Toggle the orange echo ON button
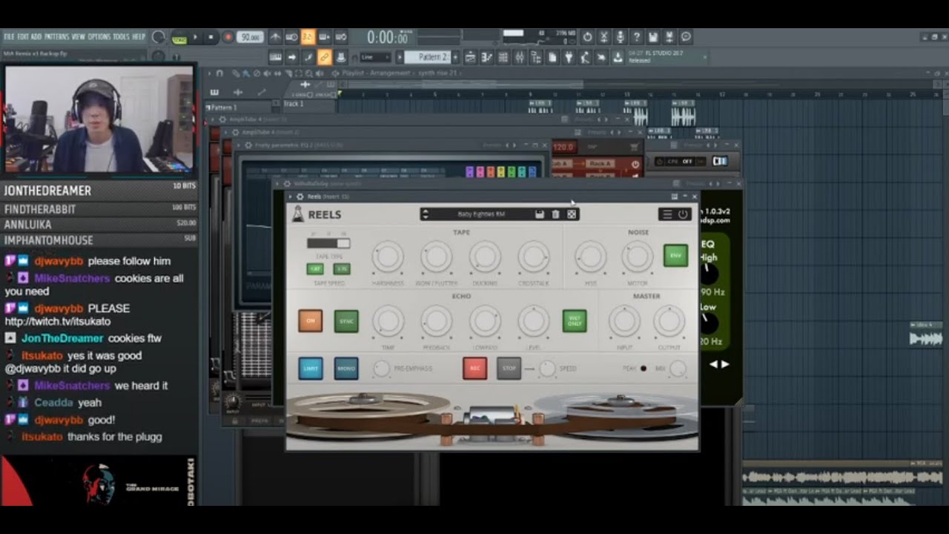 pos(311,320)
